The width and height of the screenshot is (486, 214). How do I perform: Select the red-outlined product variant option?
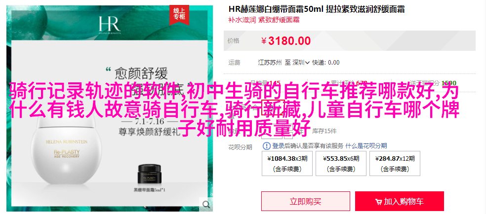click(273, 108)
